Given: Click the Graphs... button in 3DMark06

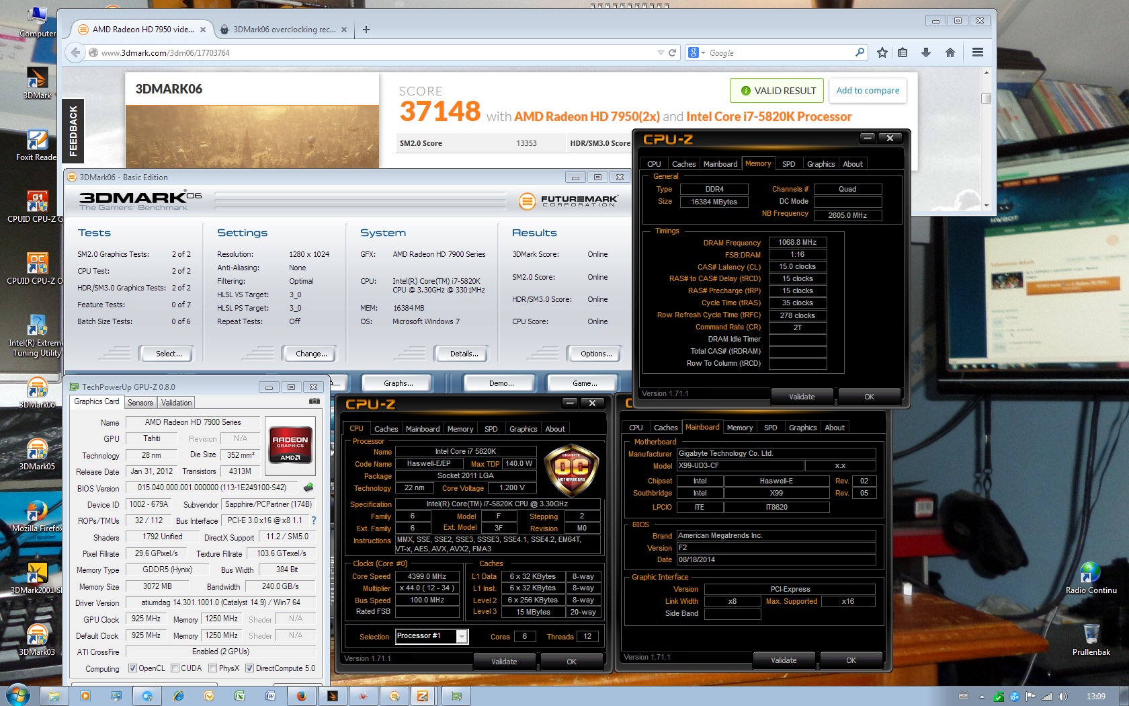Looking at the screenshot, I should [398, 383].
